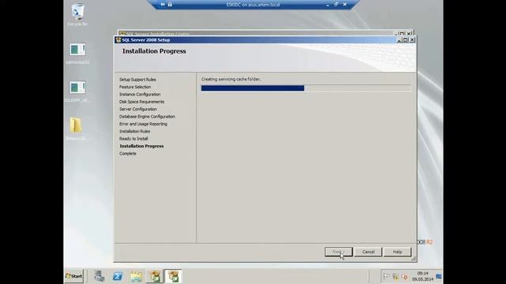This screenshot has height=284, width=506.
Task: Click the "Complete" step
Action: (128, 154)
